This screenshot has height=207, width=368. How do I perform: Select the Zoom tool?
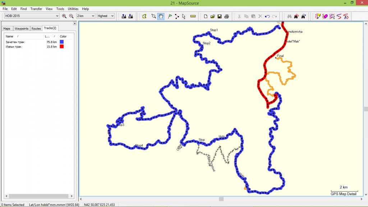(154, 16)
